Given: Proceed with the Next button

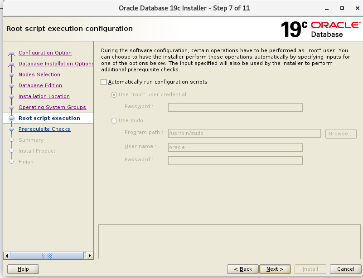Looking at the screenshot, I should 275,269.
